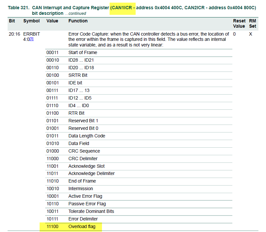
Task: Select the value 00101 cell
Action: pos(52,83)
